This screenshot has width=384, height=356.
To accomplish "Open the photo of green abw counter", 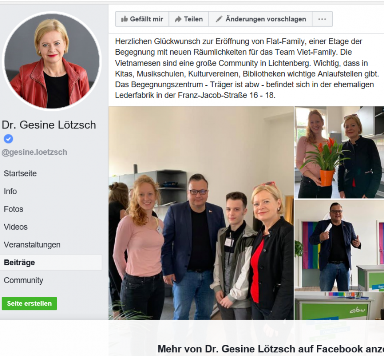I will pos(339,306).
